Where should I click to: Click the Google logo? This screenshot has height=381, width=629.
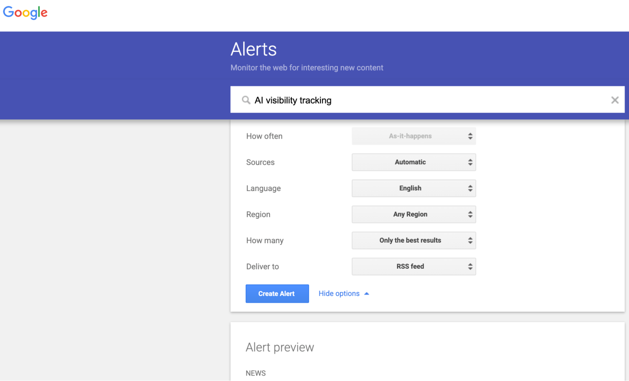[x=25, y=13]
